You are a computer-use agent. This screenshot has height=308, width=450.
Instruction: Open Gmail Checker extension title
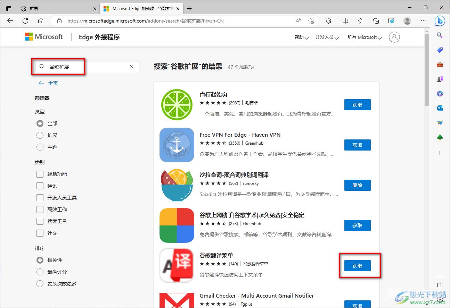256,296
